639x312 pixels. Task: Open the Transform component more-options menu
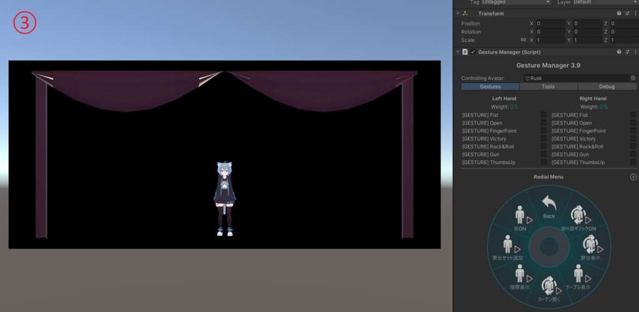pos(635,14)
